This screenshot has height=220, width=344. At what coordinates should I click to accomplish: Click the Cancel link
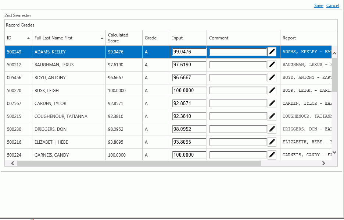pos(333,6)
